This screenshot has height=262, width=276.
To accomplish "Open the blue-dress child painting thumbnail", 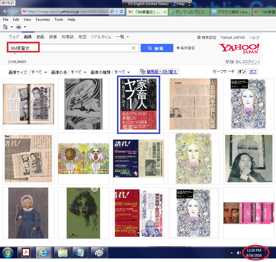I will click(x=28, y=213).
